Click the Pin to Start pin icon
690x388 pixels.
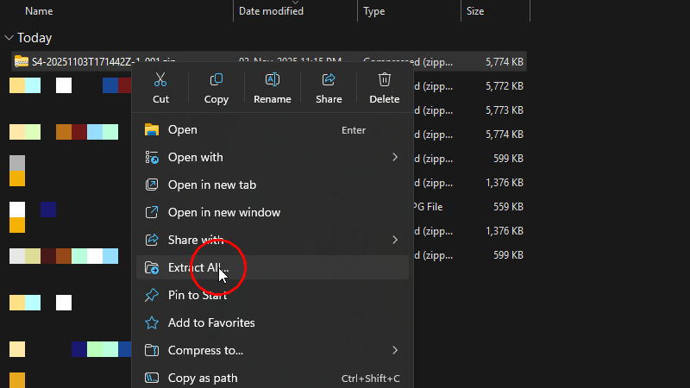coord(152,295)
